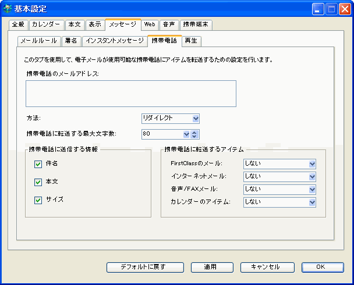Click the 携帯電話のメールアドレス text field
The height and width of the screenshot is (285, 354).
tap(130, 94)
